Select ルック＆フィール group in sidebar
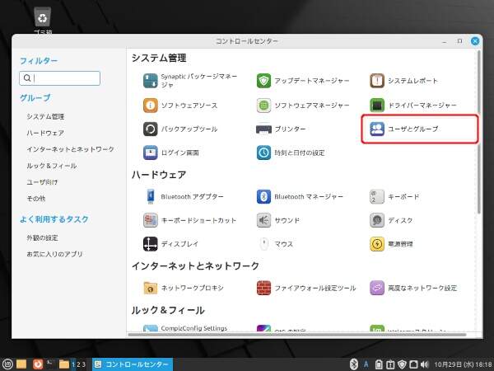The image size is (494, 371). (52, 166)
